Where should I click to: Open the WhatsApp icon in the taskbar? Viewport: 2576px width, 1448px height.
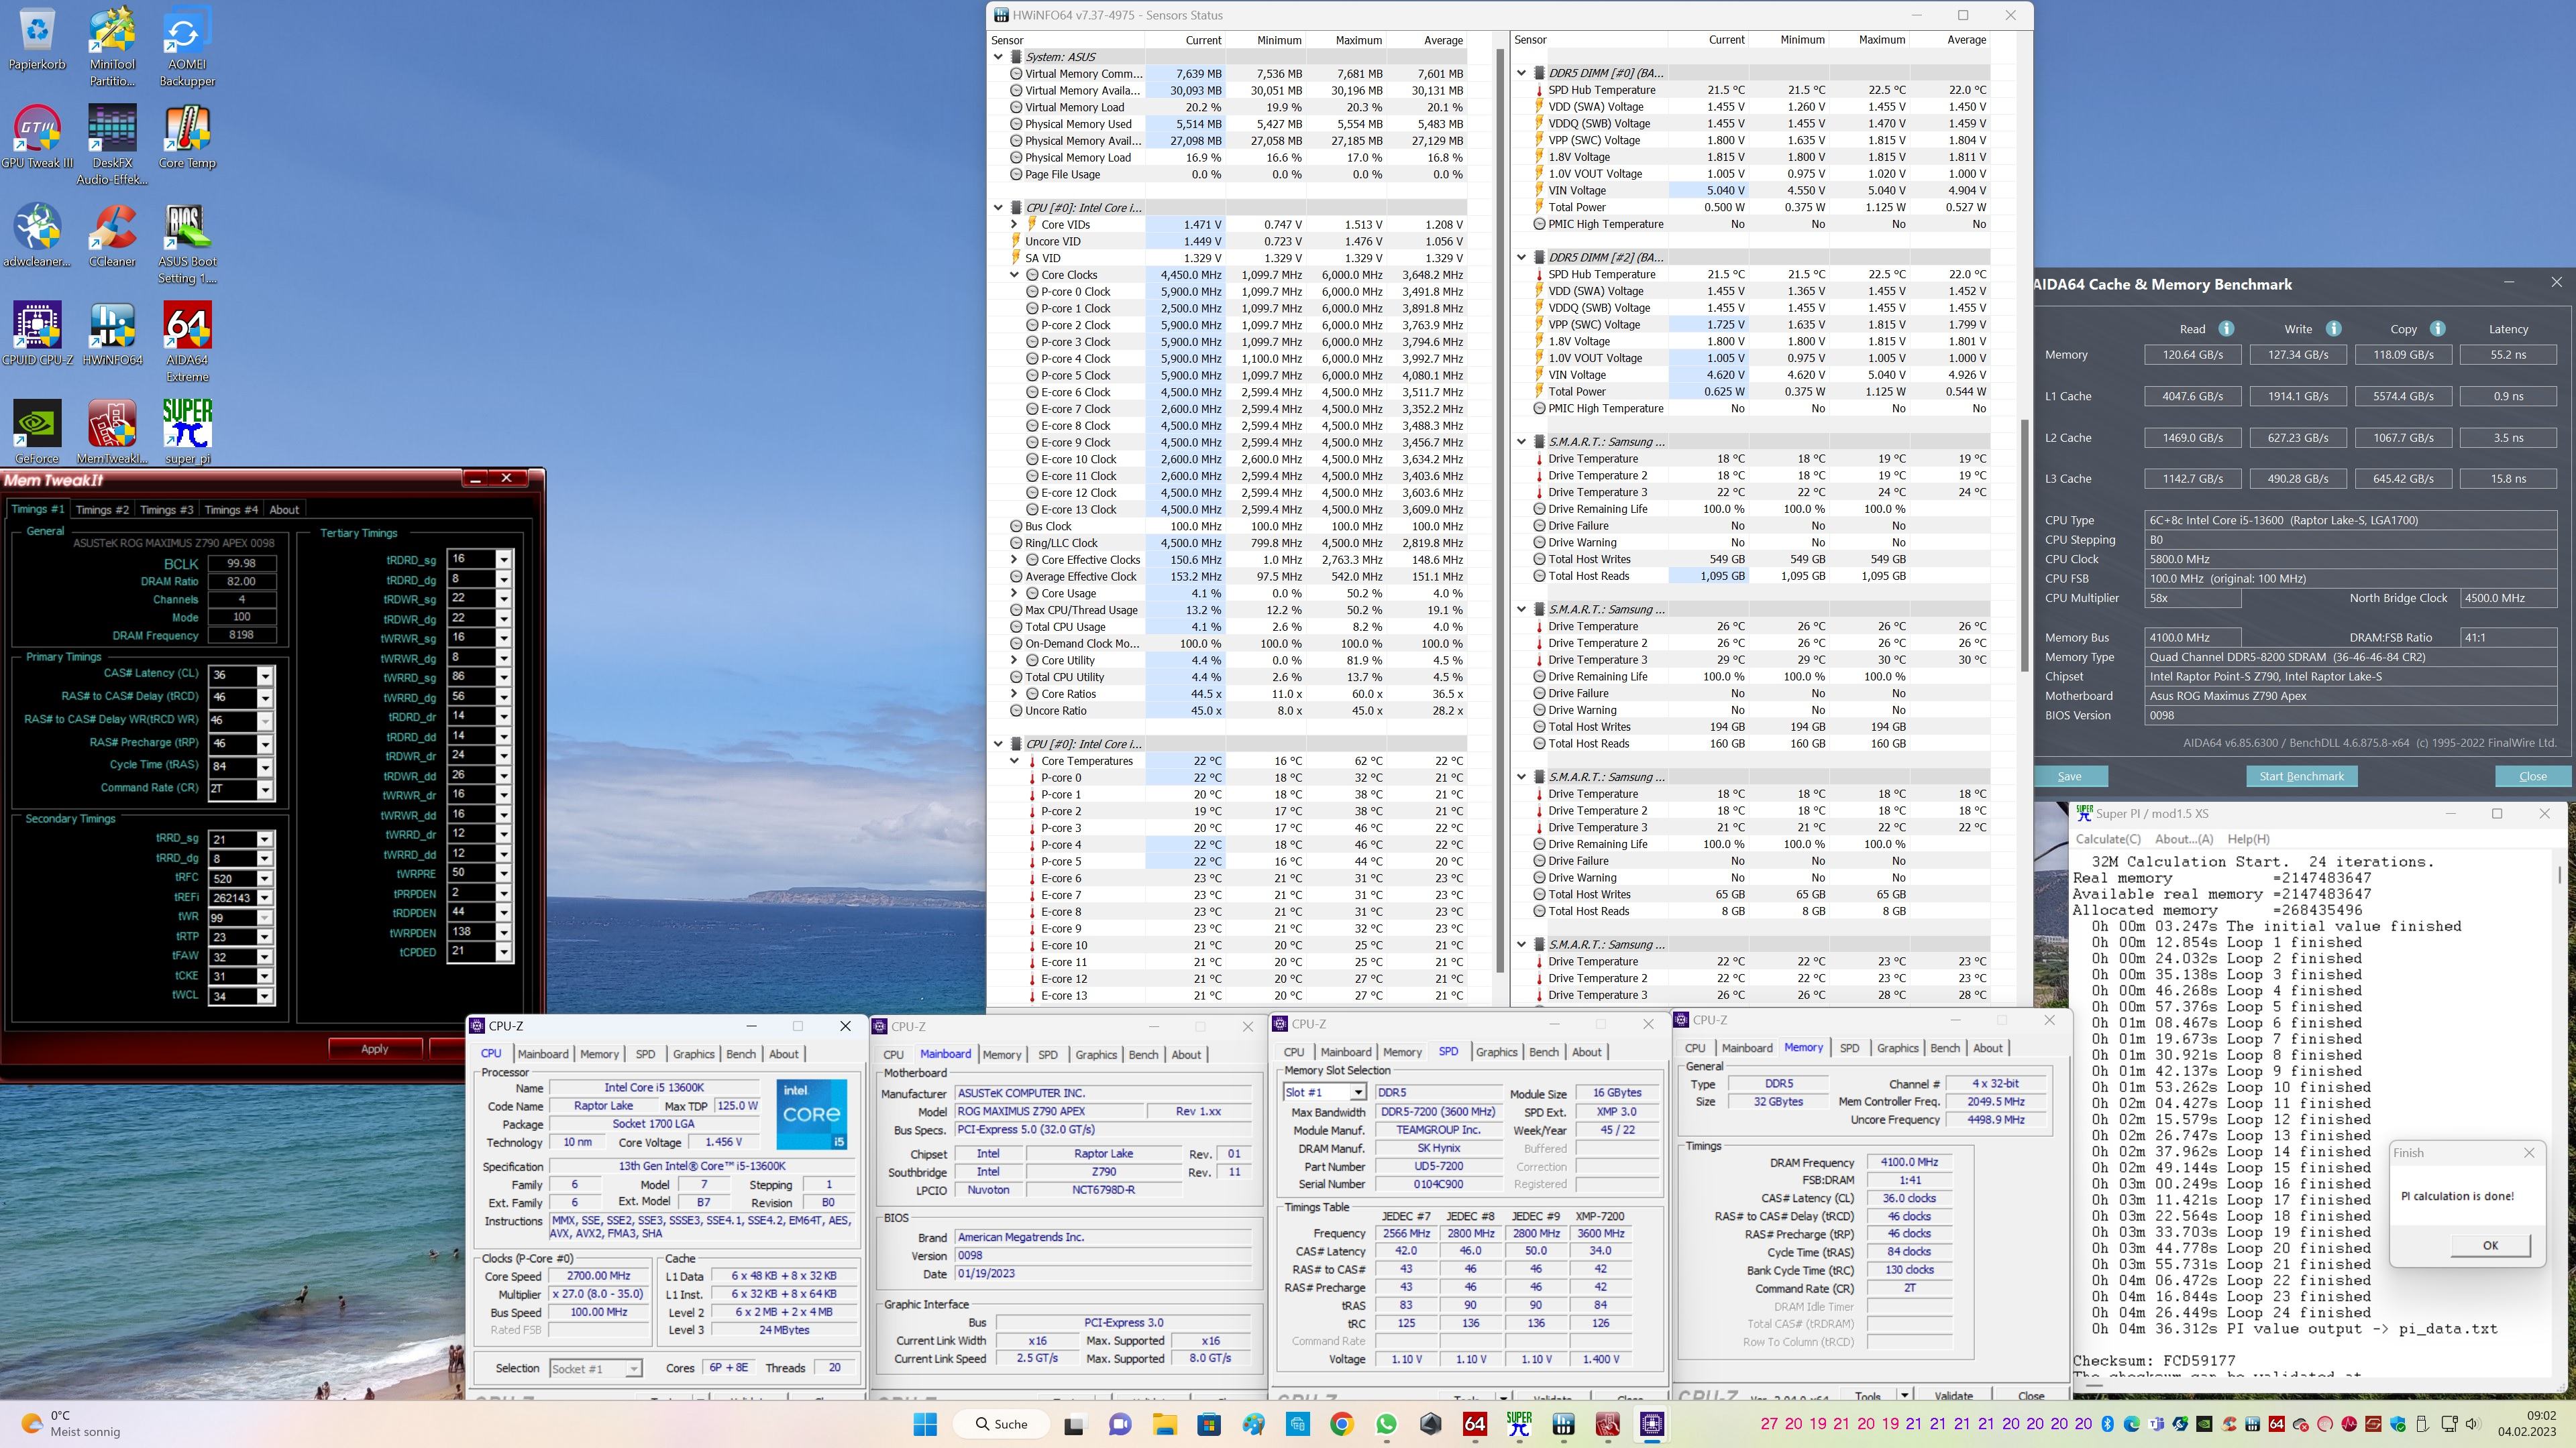(x=1386, y=1424)
